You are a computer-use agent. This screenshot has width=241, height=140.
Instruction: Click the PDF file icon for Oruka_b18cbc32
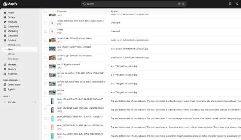click(52, 22)
